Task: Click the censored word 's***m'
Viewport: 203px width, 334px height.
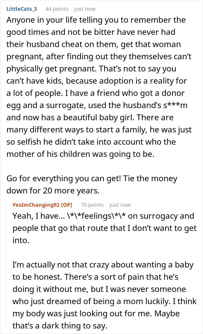Action: (x=175, y=105)
